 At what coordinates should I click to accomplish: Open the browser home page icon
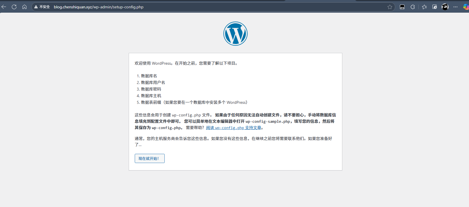24,7
